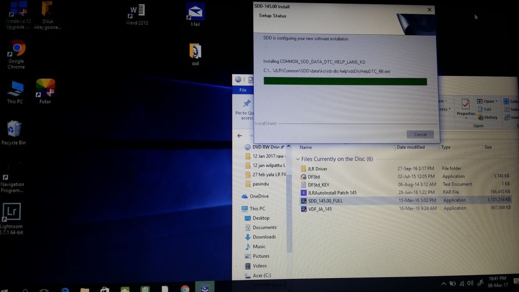Open the taskbar clock and date
Viewport: 519px width, 292px height.
coord(497,282)
